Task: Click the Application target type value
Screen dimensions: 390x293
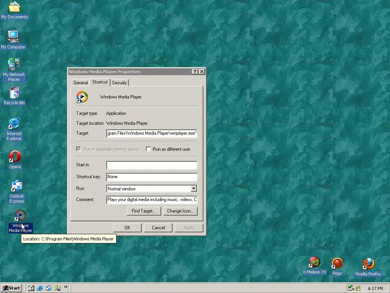Action: point(116,113)
